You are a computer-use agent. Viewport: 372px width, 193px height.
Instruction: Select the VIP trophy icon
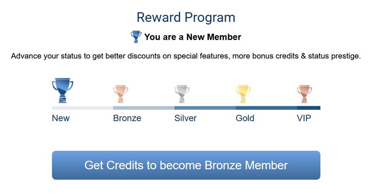point(305,94)
